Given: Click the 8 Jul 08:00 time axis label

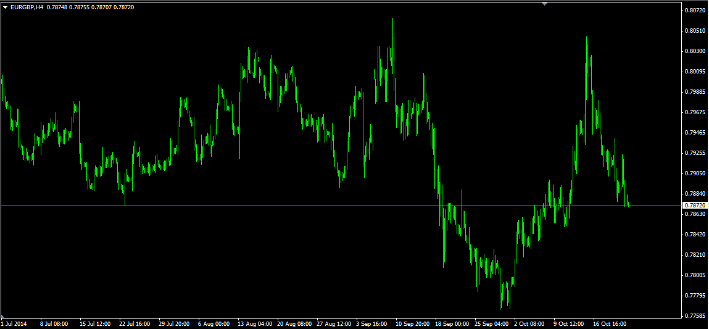Looking at the screenshot, I should (54, 324).
